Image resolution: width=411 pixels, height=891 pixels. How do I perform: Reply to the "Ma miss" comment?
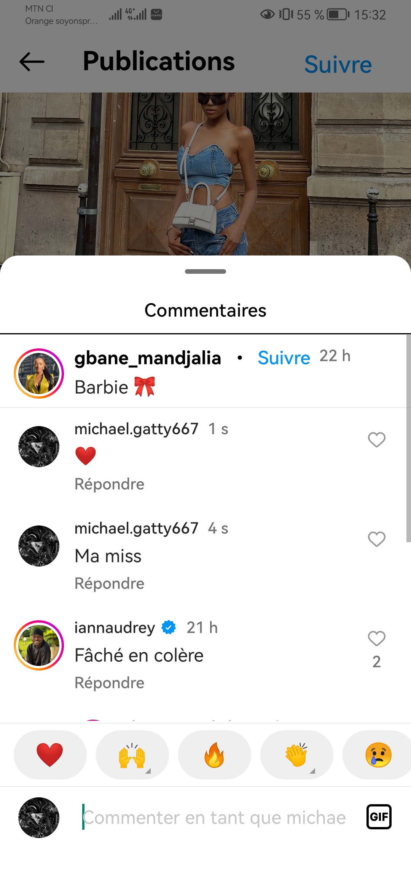pos(109,584)
